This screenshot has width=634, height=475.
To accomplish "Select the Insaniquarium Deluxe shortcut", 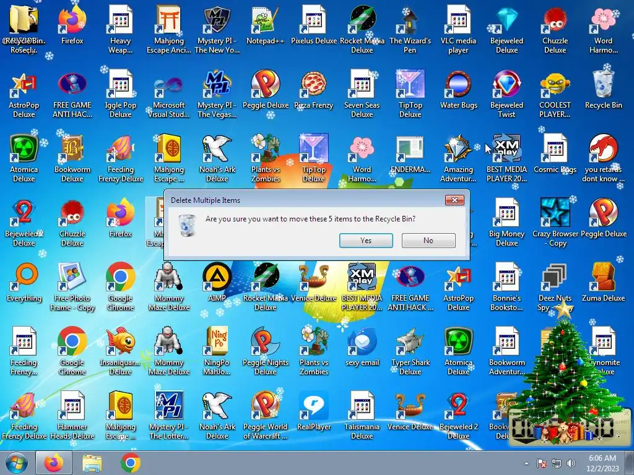I will point(121,351).
